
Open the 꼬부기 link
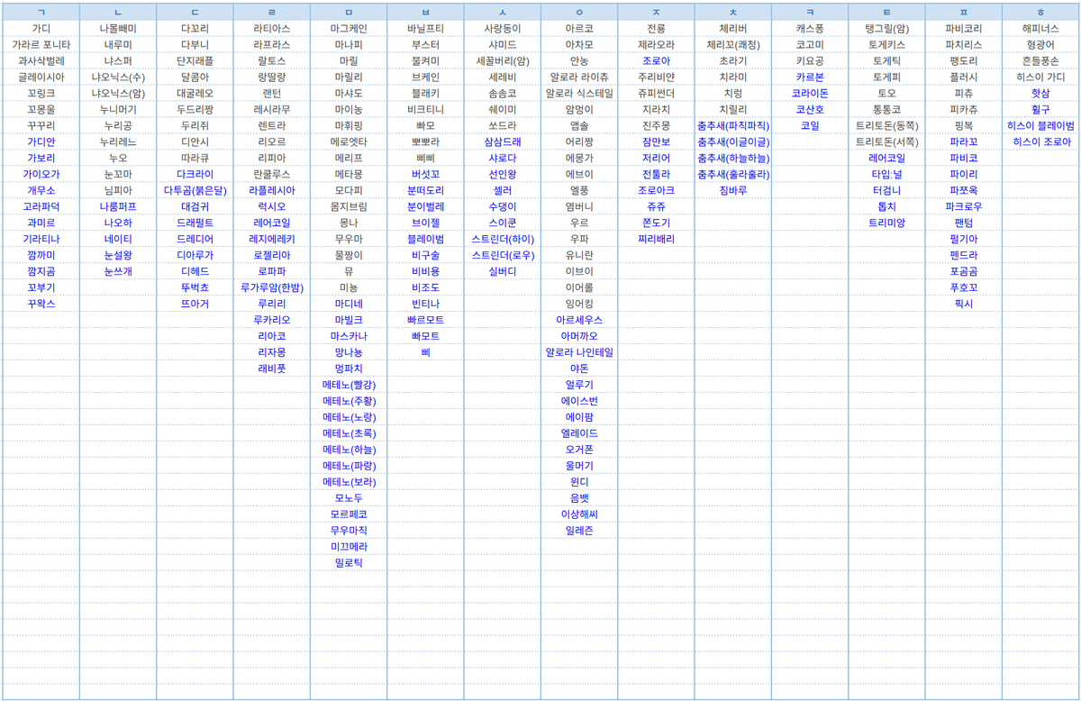[41, 287]
